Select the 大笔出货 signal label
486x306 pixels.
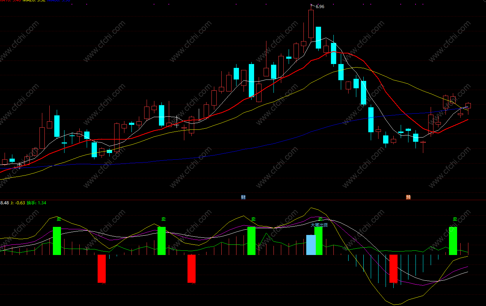click(319, 225)
